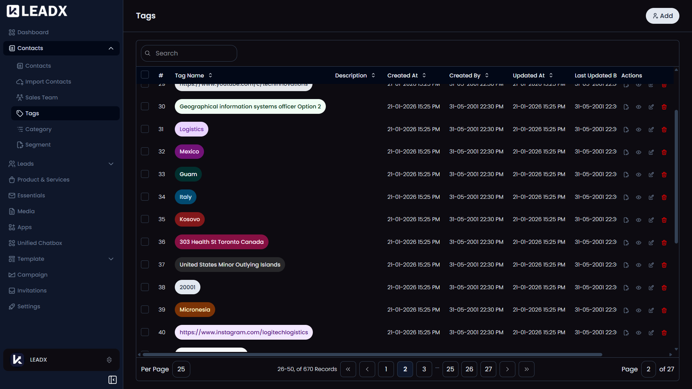The width and height of the screenshot is (692, 389).
Task: Check the Kosovo row checkbox
Action: click(x=145, y=219)
